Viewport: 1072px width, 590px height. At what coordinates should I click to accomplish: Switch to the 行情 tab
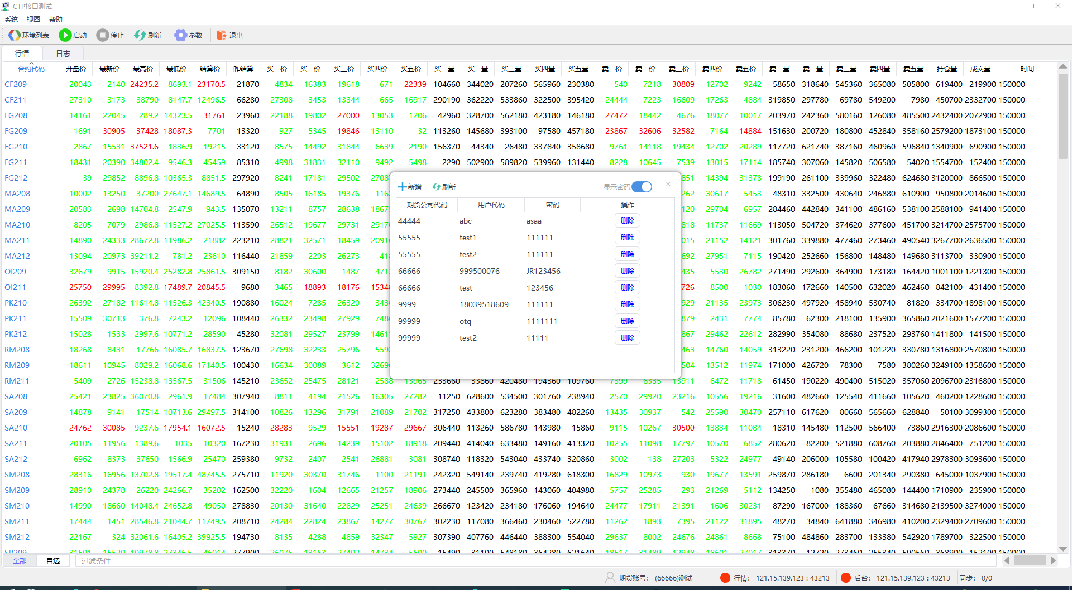[22, 54]
